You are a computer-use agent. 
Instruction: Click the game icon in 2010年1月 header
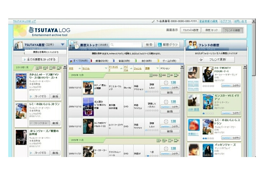tap(58, 68)
